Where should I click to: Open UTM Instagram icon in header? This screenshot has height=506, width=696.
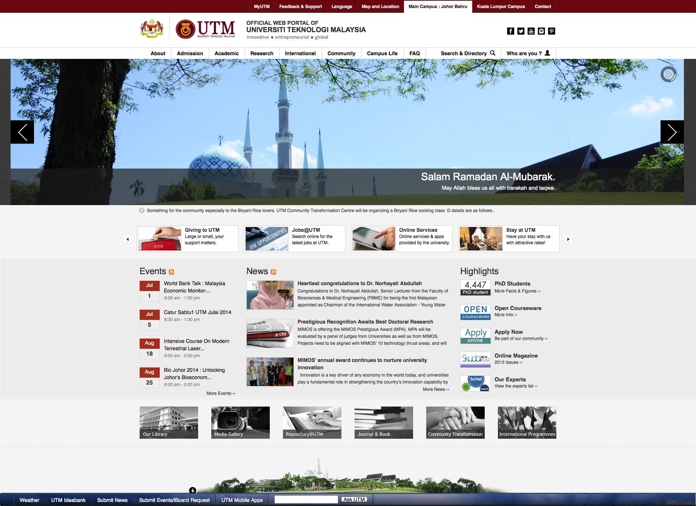tap(541, 31)
